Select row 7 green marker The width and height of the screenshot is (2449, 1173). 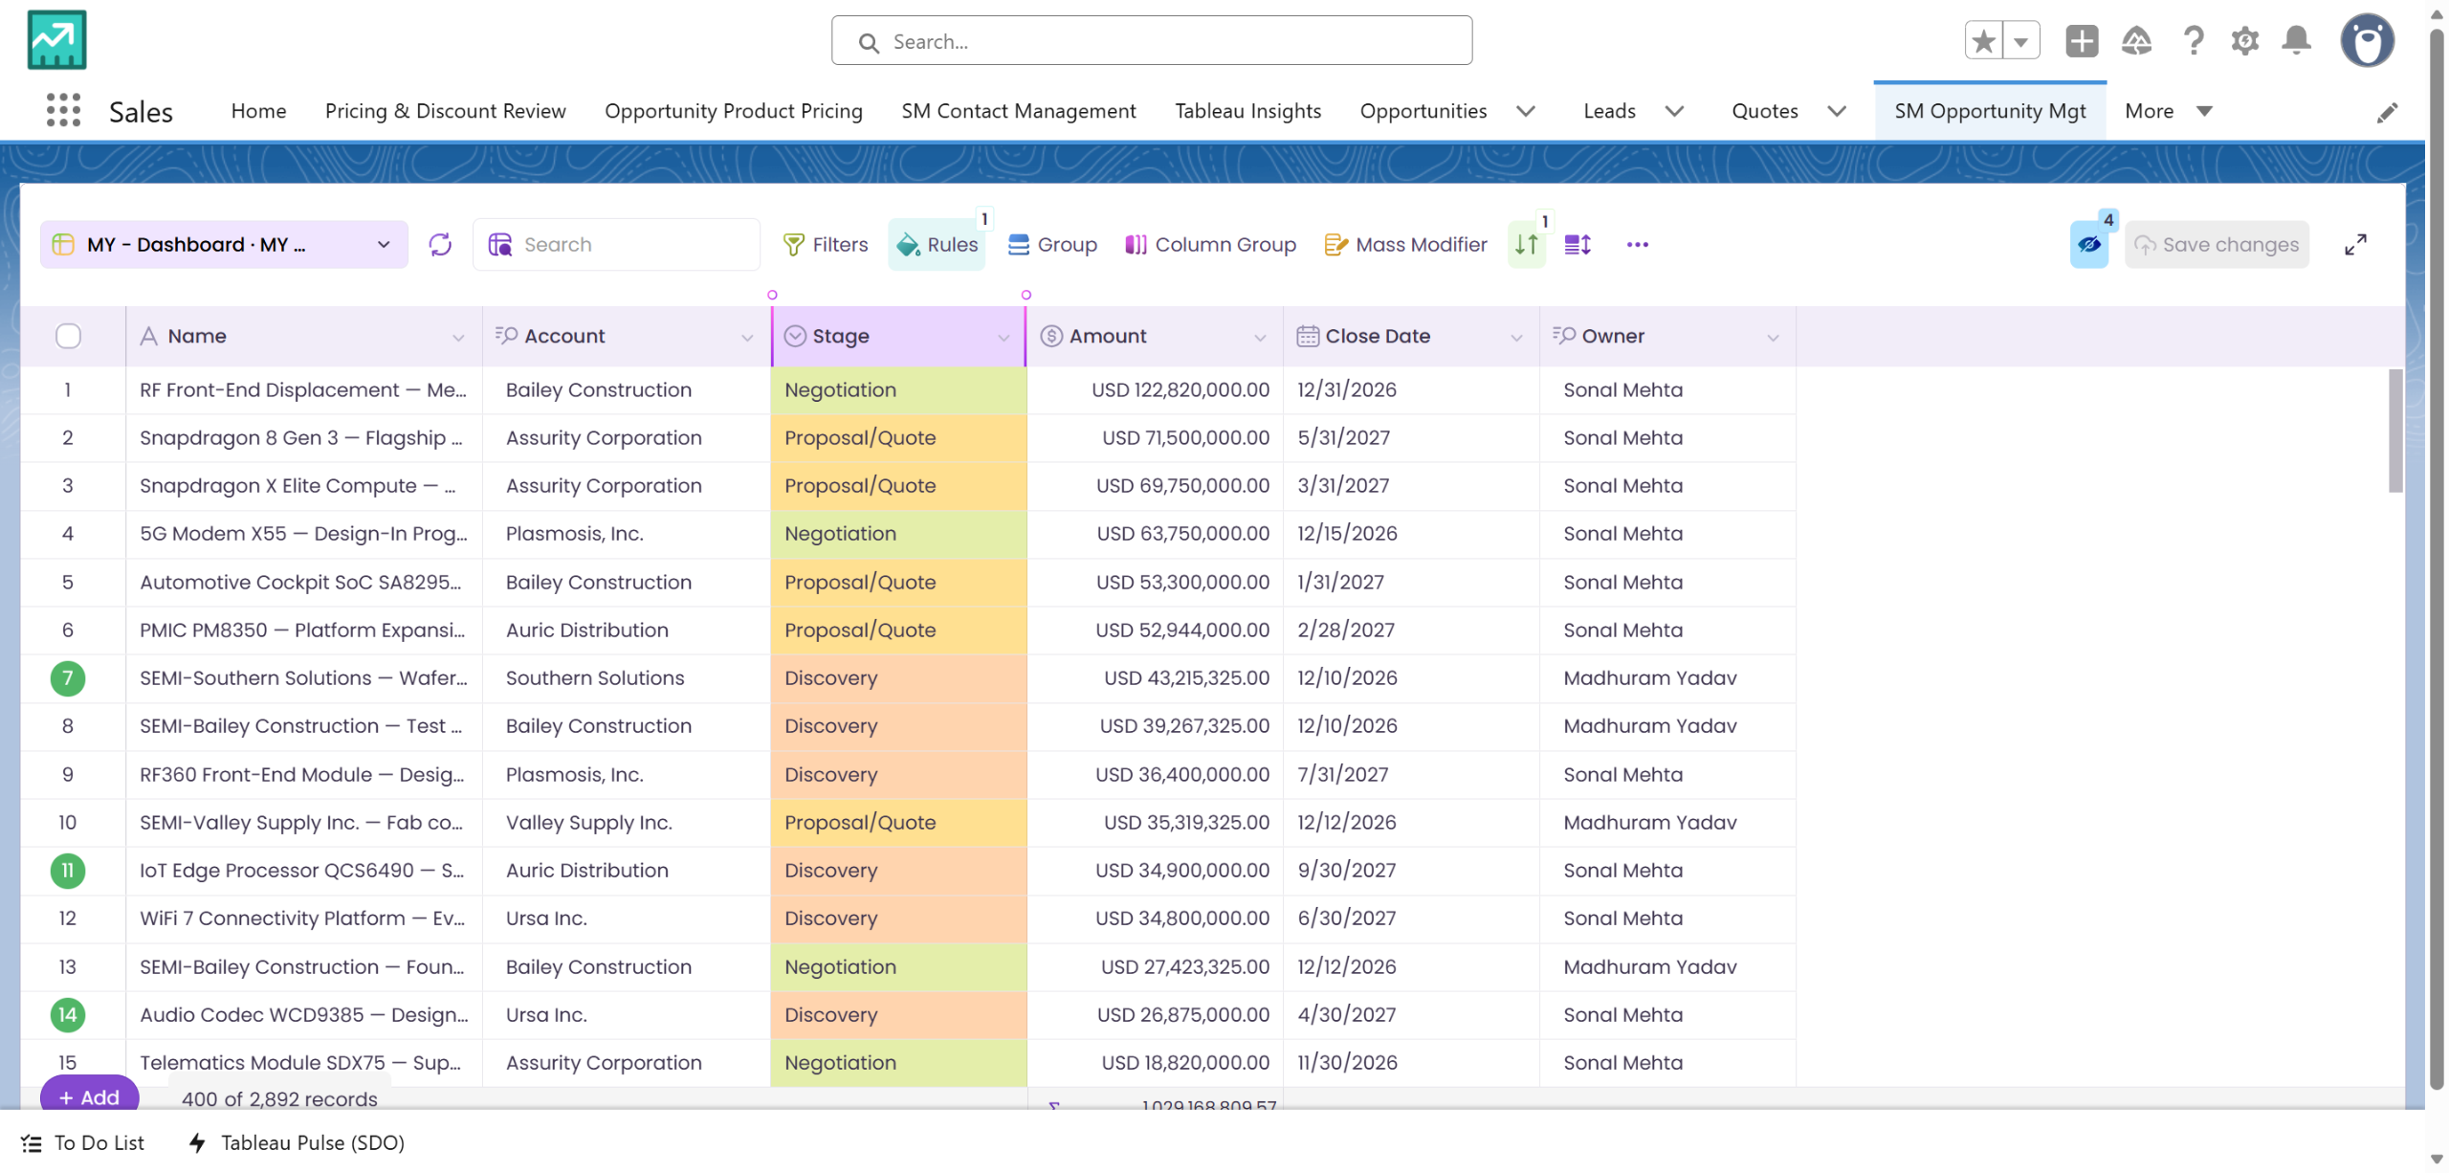tap(68, 678)
